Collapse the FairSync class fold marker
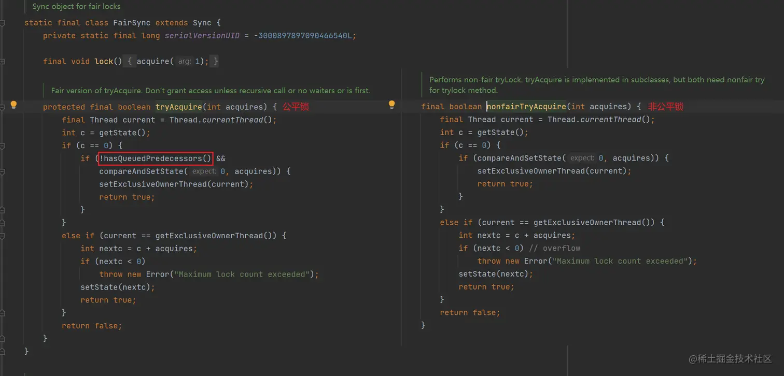 3,23
